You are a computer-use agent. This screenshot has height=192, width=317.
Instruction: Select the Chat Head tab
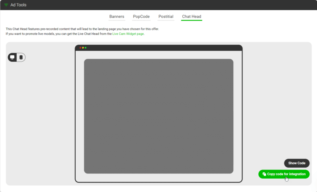coord(191,17)
